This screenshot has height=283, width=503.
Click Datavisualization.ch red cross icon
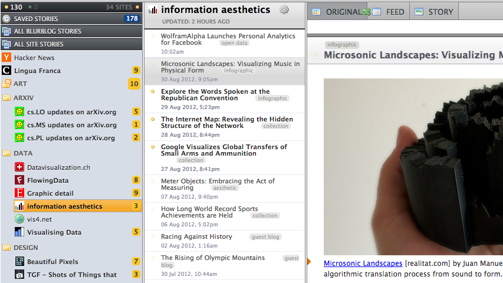(19, 167)
